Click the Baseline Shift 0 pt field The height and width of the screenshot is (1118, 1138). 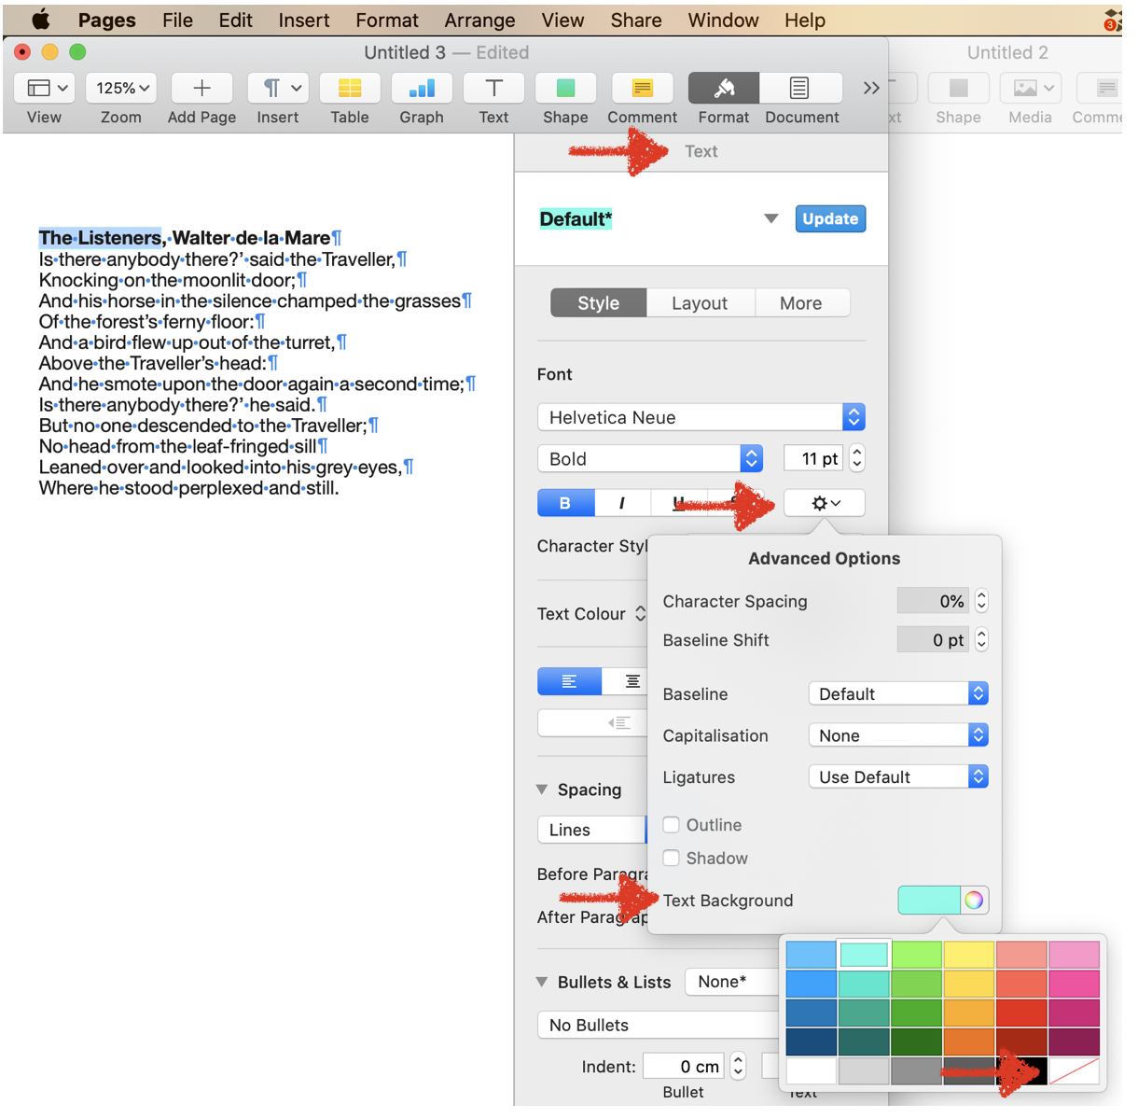point(933,639)
